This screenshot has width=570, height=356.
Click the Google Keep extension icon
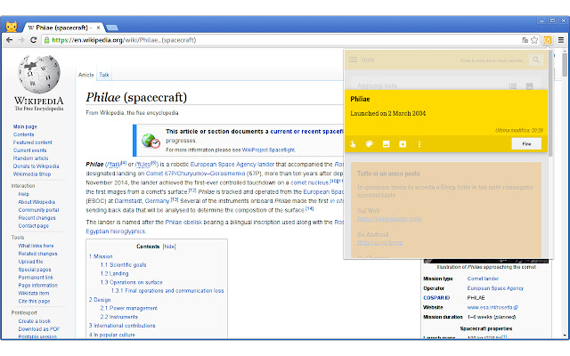pos(549,39)
